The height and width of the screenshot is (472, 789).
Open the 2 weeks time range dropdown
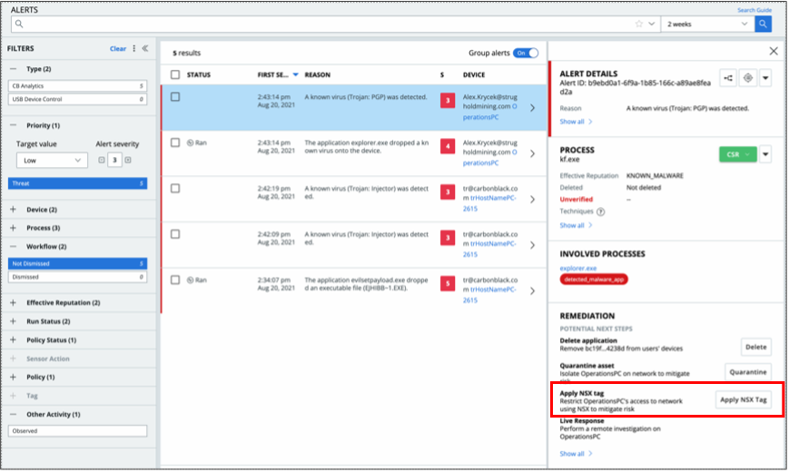click(707, 24)
